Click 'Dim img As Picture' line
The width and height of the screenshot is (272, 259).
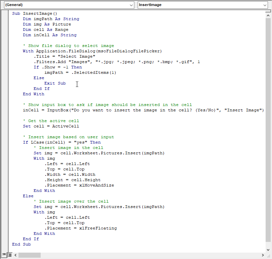coord(47,24)
